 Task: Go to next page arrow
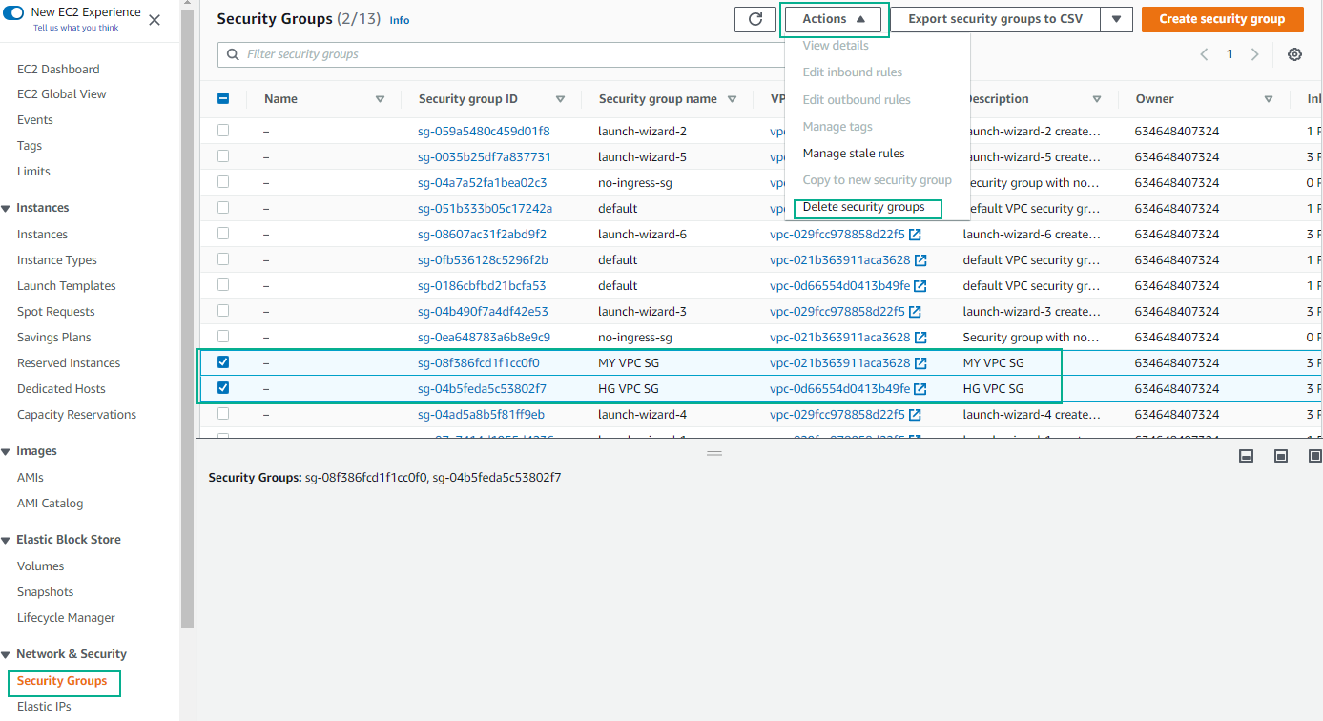[x=1255, y=54]
